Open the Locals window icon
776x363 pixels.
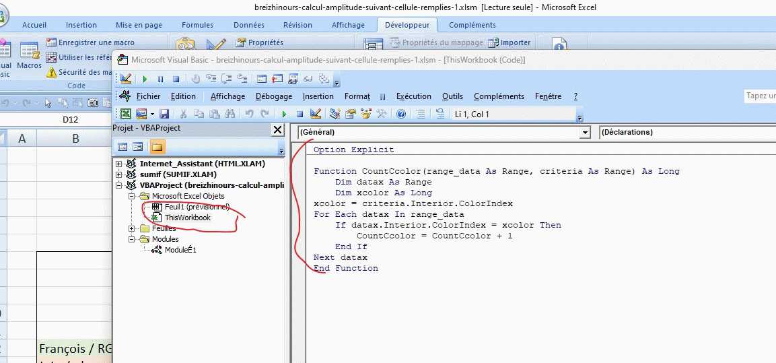tap(262, 79)
